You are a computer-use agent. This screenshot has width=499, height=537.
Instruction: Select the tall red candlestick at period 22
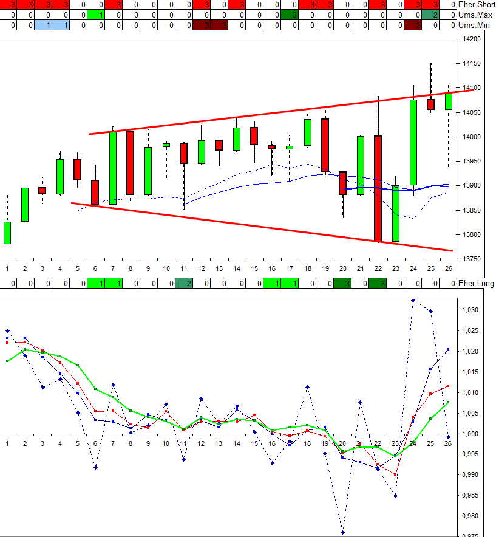(378, 188)
